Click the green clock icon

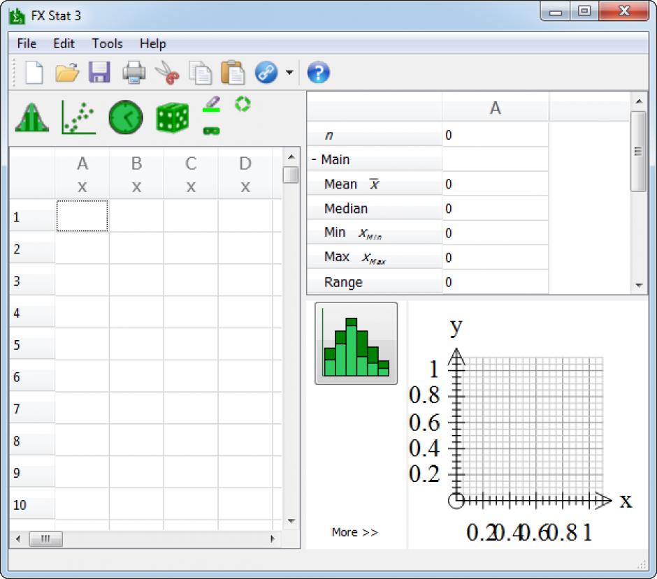click(x=126, y=117)
